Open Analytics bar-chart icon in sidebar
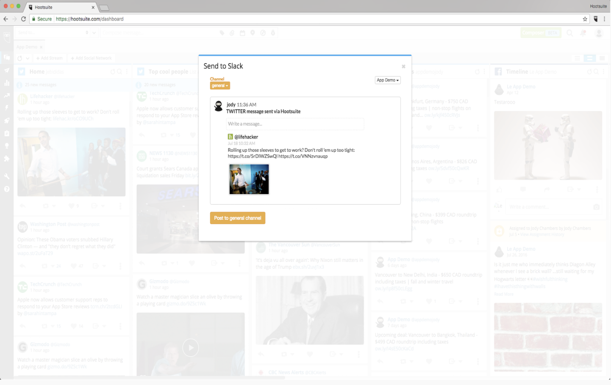The image size is (611, 385). click(x=7, y=83)
